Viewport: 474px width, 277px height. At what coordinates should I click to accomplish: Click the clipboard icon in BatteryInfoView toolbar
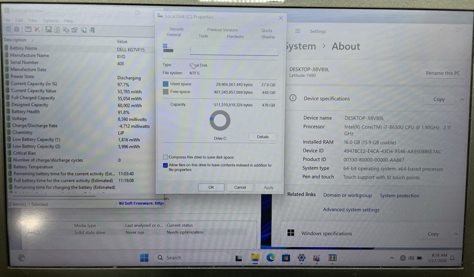pos(17,29)
